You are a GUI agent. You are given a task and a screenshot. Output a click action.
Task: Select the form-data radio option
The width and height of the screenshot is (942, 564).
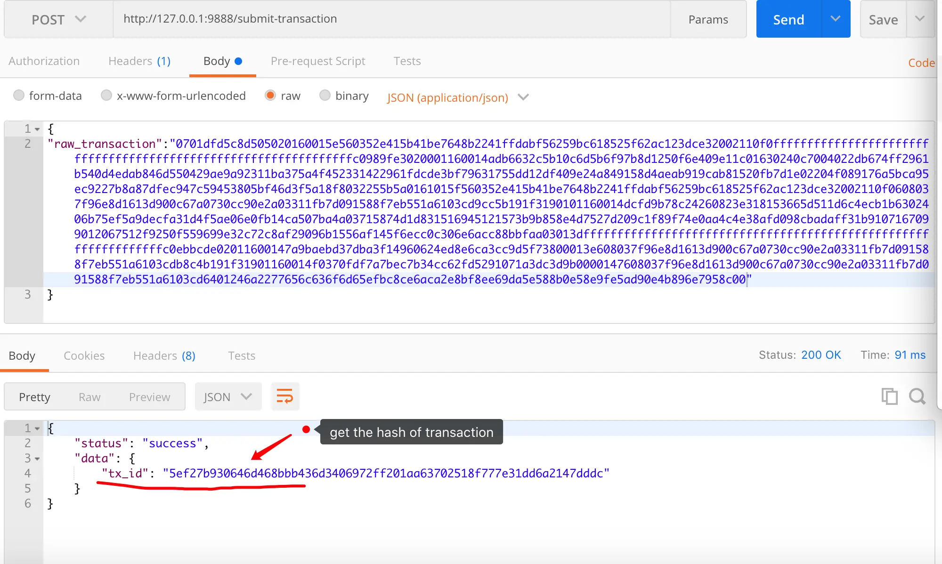point(19,96)
